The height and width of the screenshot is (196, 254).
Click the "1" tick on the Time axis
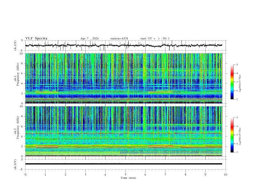tap(45, 175)
